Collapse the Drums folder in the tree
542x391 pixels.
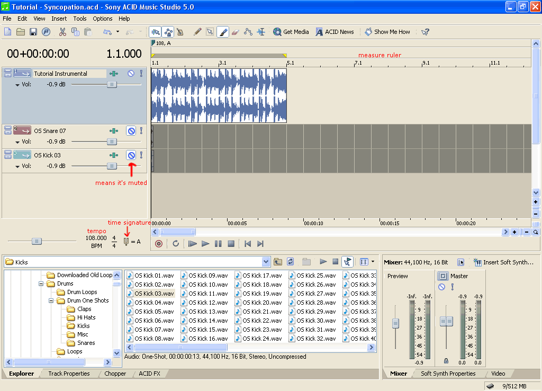(x=41, y=284)
